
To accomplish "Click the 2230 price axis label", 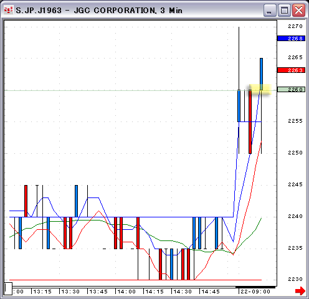I will [295, 279].
